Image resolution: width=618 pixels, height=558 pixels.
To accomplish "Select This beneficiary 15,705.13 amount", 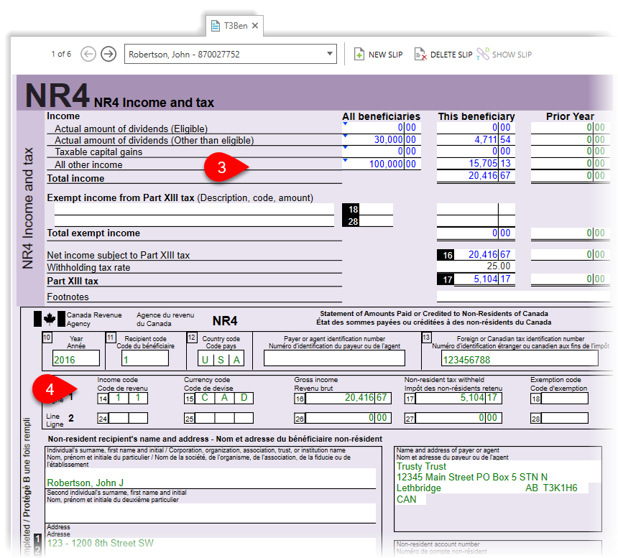I will point(476,163).
